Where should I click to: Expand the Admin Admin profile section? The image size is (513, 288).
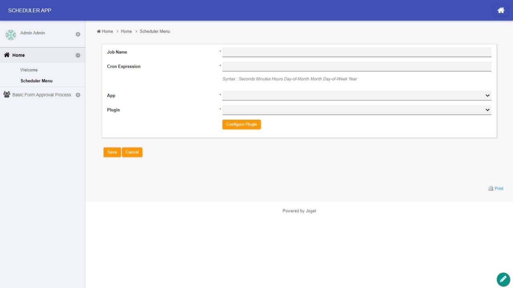point(78,34)
